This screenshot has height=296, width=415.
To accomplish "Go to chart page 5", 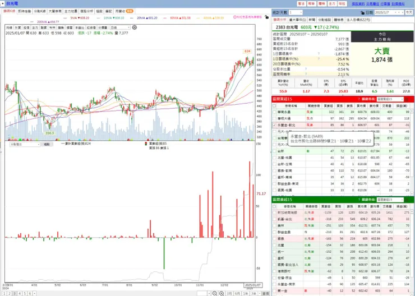I will [25, 293].
